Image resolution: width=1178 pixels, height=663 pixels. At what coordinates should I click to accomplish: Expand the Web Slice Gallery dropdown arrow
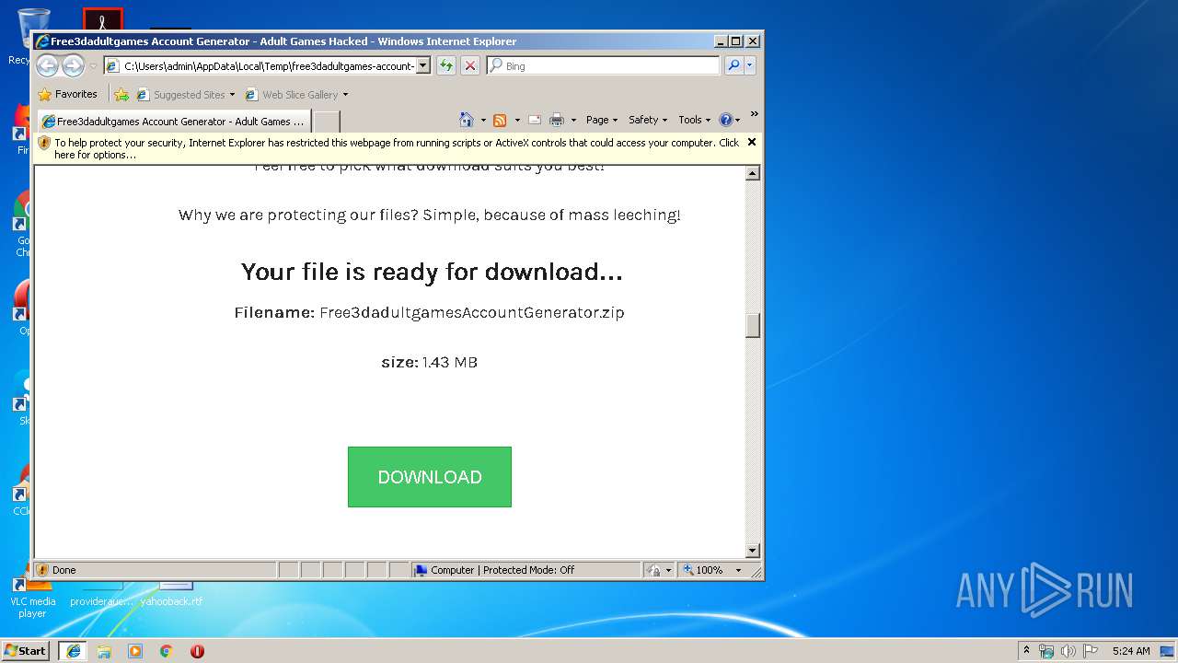[346, 94]
